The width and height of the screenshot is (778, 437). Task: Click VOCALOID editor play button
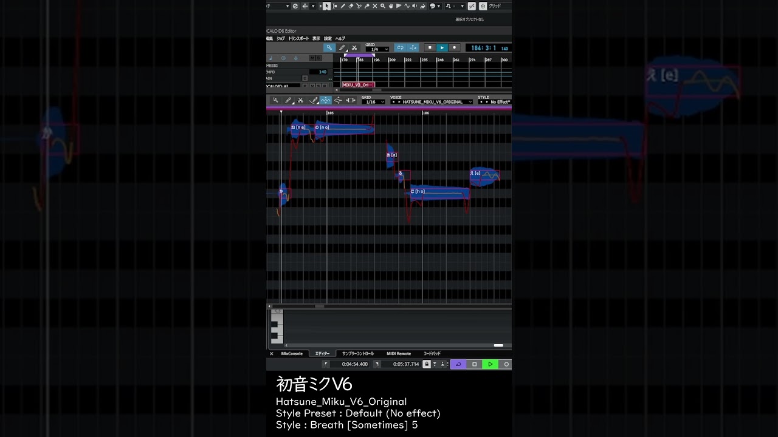coord(442,47)
